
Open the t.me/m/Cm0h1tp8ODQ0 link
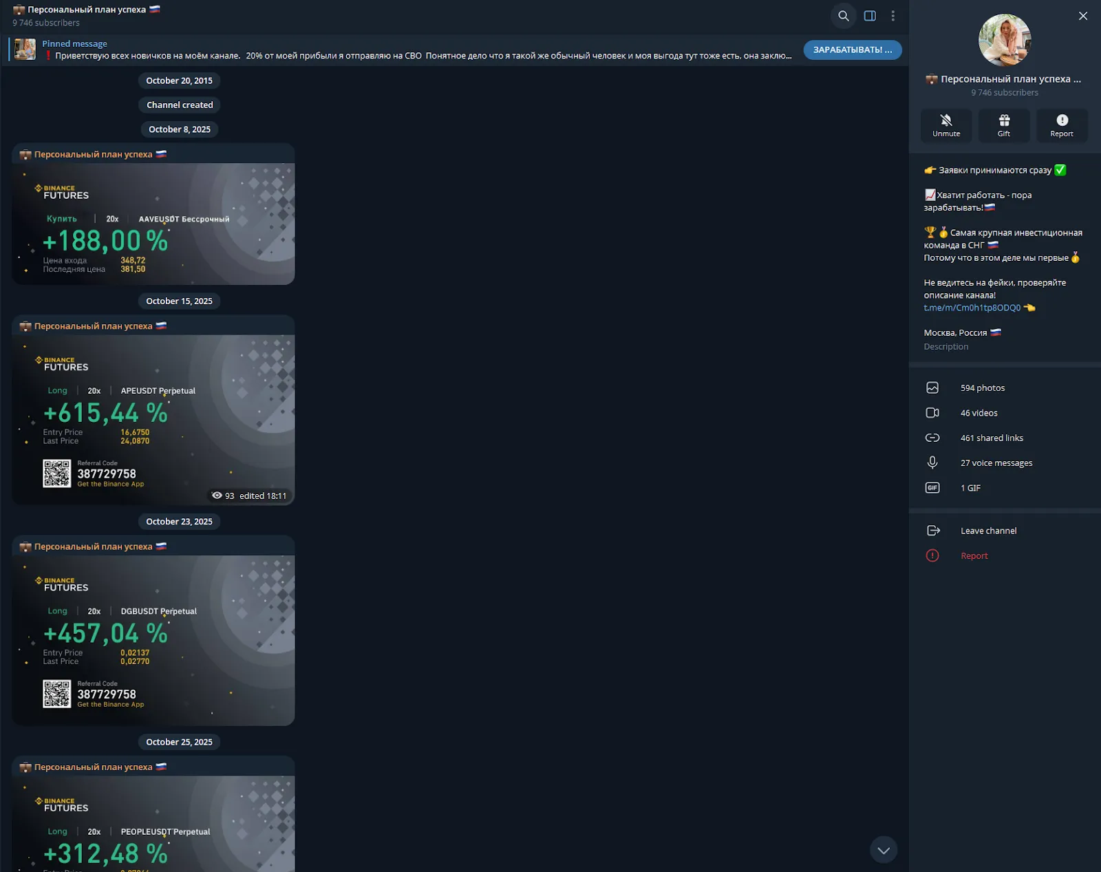(972, 308)
